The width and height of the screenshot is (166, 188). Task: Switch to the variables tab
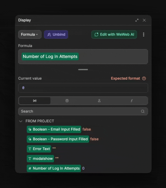35,101
